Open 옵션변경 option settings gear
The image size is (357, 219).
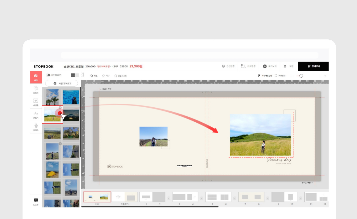tap(223, 66)
